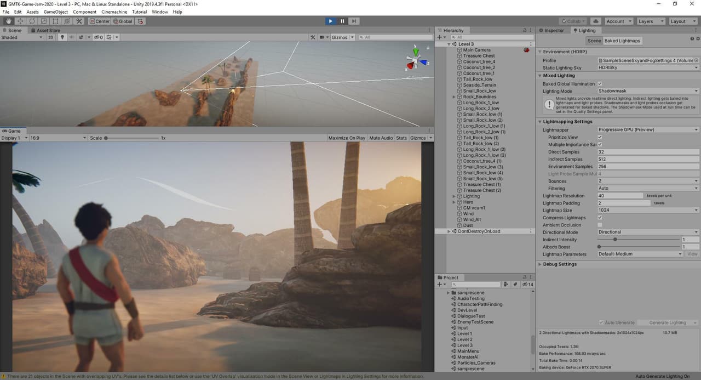
Task: Open Shaded draw mode dropdown
Action: pos(21,37)
